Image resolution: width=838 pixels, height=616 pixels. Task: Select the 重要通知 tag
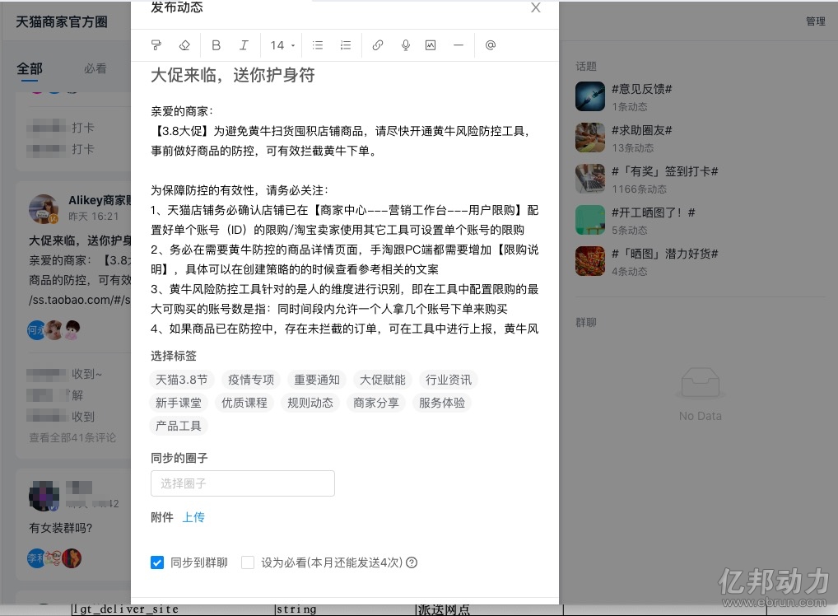(x=316, y=380)
